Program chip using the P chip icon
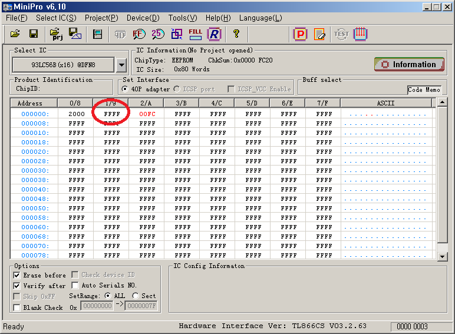 click(x=301, y=35)
